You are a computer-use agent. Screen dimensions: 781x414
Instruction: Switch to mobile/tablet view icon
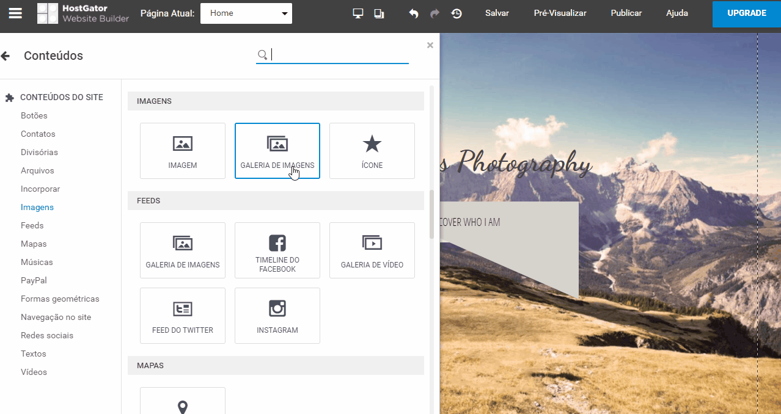379,13
